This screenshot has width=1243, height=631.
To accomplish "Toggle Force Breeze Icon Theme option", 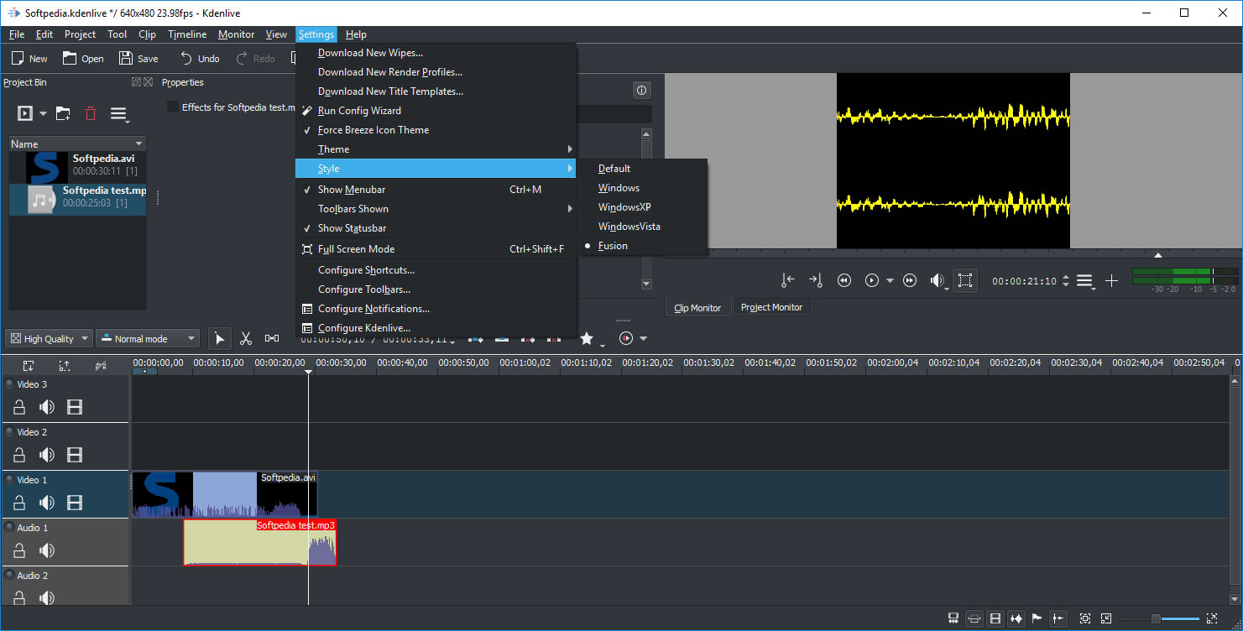I will [x=373, y=130].
